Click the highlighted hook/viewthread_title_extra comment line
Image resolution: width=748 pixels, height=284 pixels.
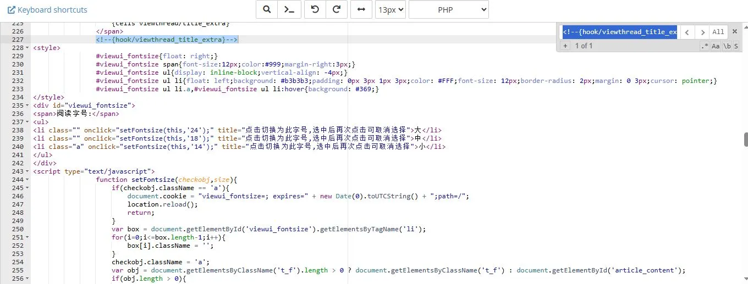coord(167,40)
